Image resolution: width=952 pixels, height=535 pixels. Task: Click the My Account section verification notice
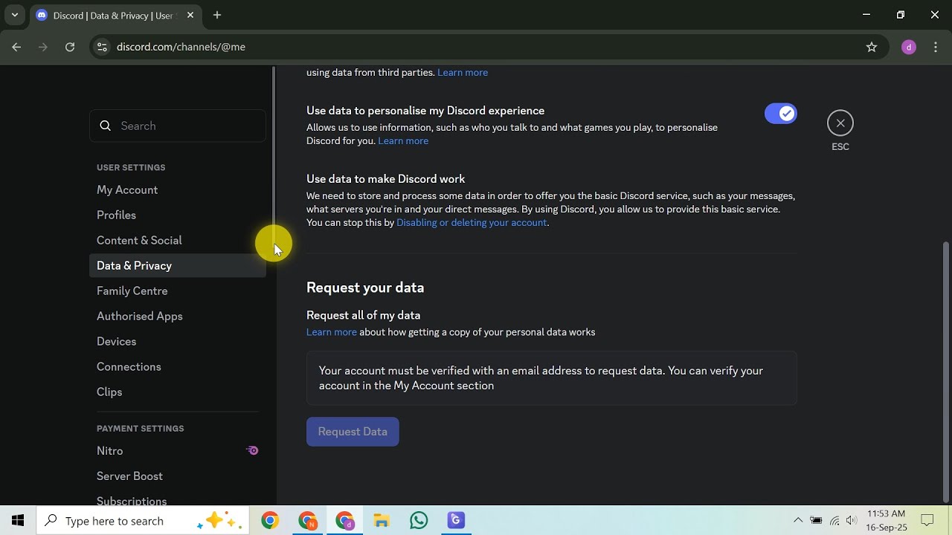(x=551, y=378)
